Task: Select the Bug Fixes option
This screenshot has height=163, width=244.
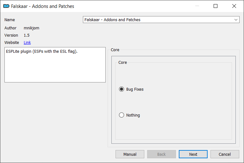Action: click(122, 89)
